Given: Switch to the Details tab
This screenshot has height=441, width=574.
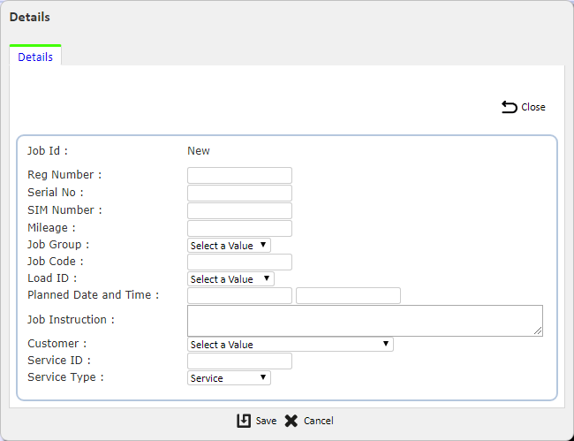Looking at the screenshot, I should pyautogui.click(x=35, y=57).
